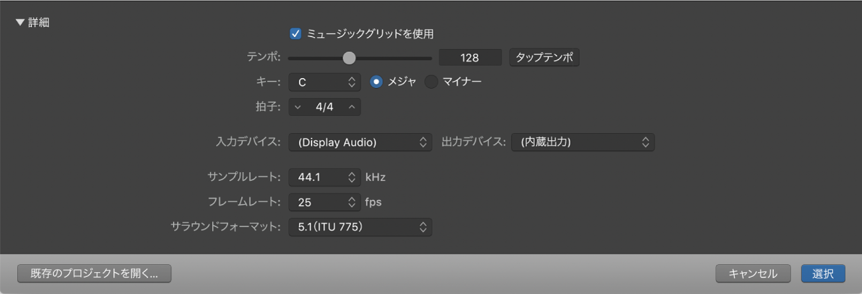Toggle the ミュージックグリッドを使用 checkbox
The image size is (862, 294).
pos(296,32)
